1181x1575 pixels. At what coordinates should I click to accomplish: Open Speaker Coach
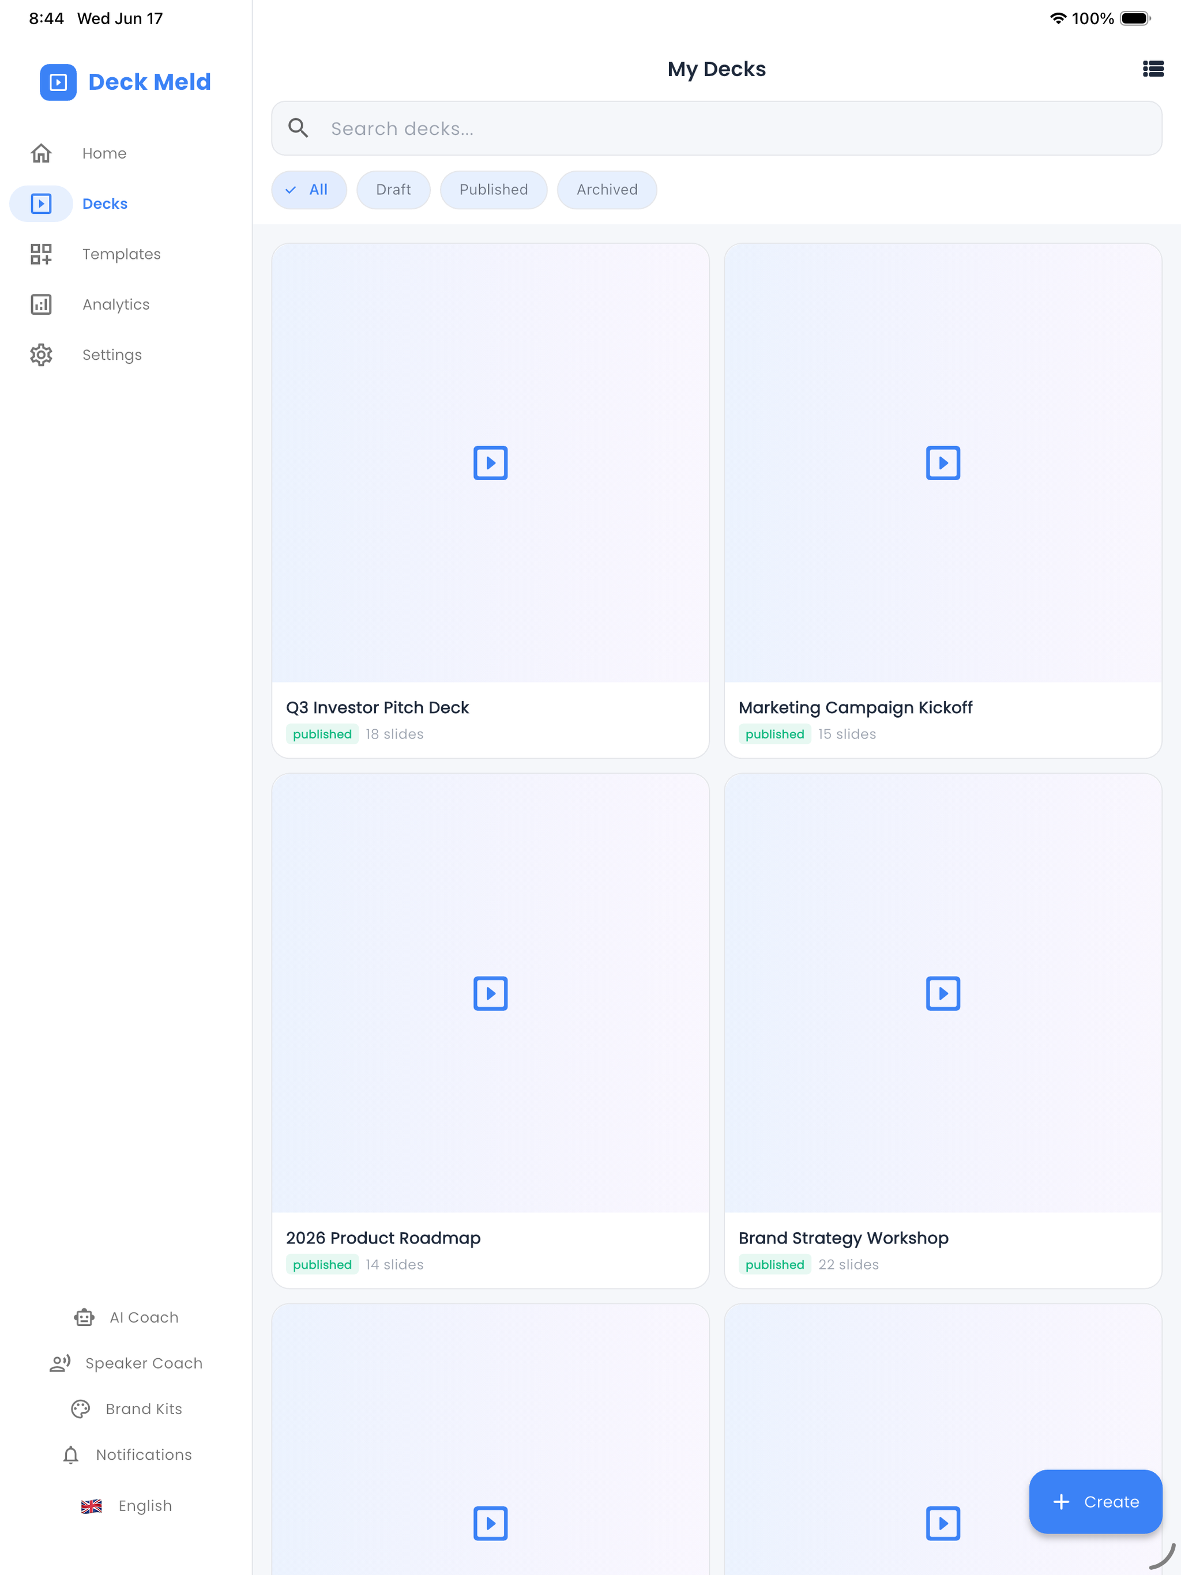click(x=126, y=1363)
